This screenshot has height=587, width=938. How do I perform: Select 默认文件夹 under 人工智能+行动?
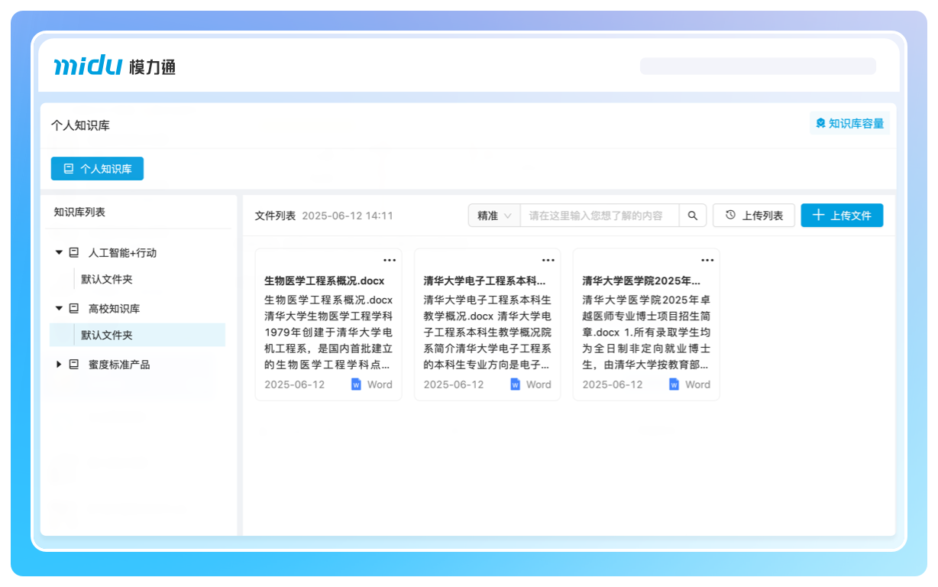pos(107,280)
